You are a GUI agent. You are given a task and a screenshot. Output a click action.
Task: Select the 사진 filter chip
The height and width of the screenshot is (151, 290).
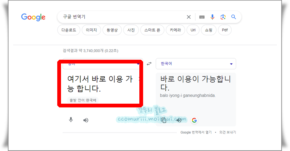131,30
